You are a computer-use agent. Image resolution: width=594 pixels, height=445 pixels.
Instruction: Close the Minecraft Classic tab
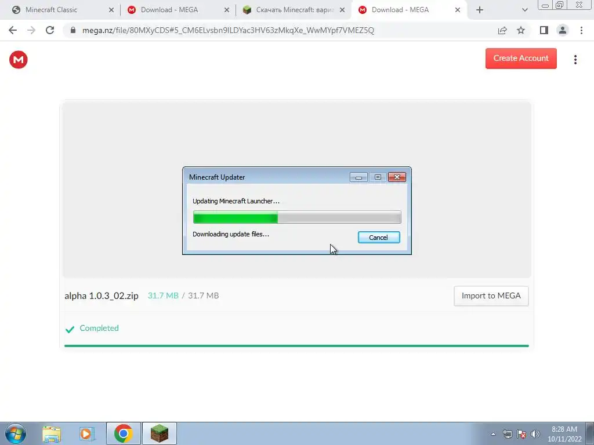(x=111, y=10)
